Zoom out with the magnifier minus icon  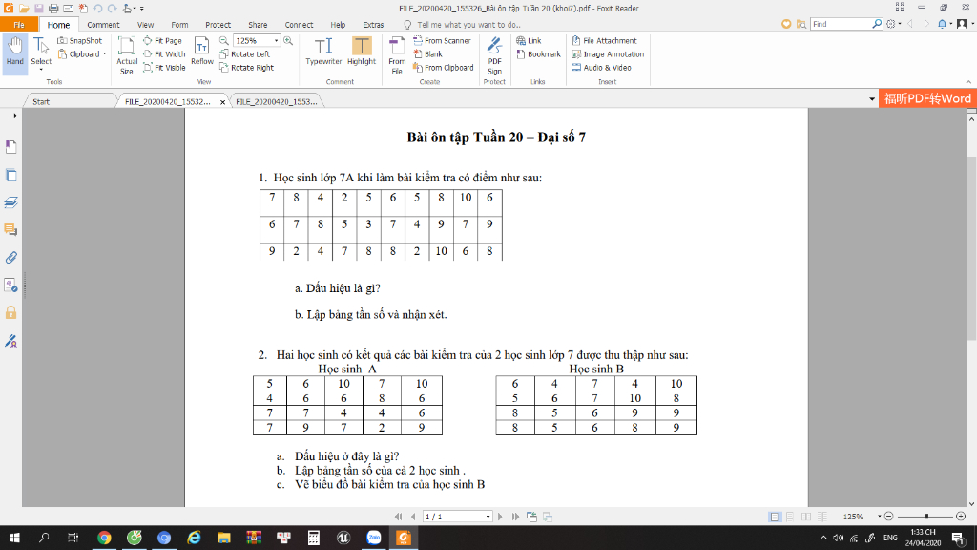[x=223, y=40]
